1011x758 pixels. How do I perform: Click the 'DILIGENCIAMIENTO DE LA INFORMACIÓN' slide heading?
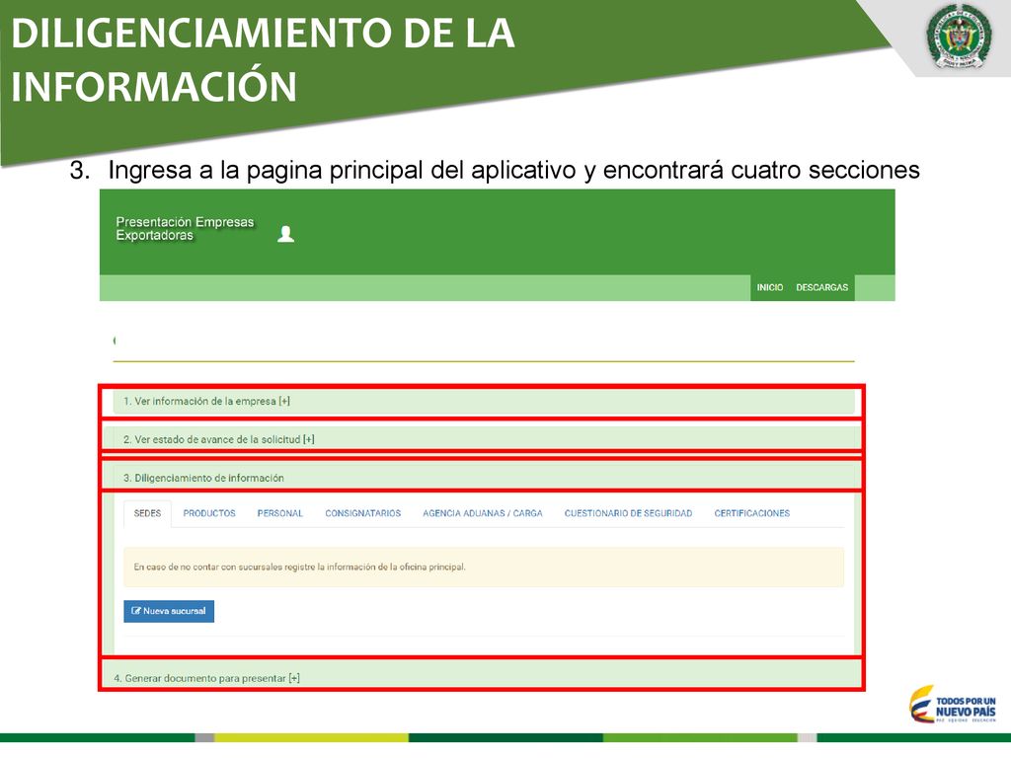point(263,59)
